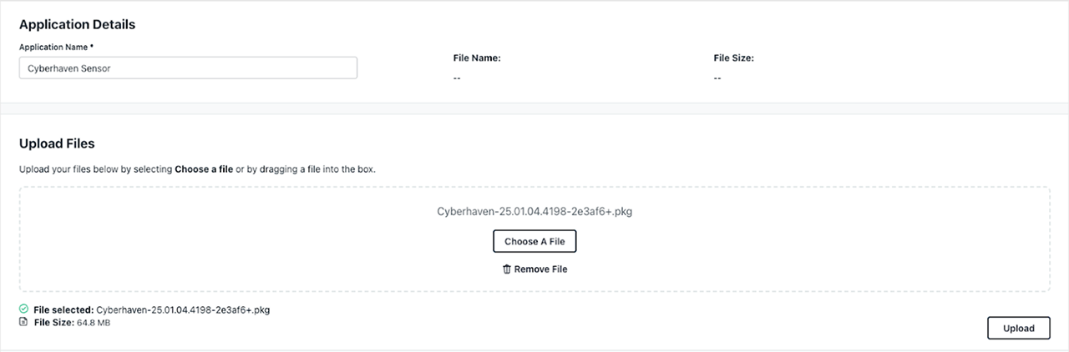This screenshot has width=1069, height=352.
Task: Click the green checkmark file-selected icon
Action: [x=23, y=309]
